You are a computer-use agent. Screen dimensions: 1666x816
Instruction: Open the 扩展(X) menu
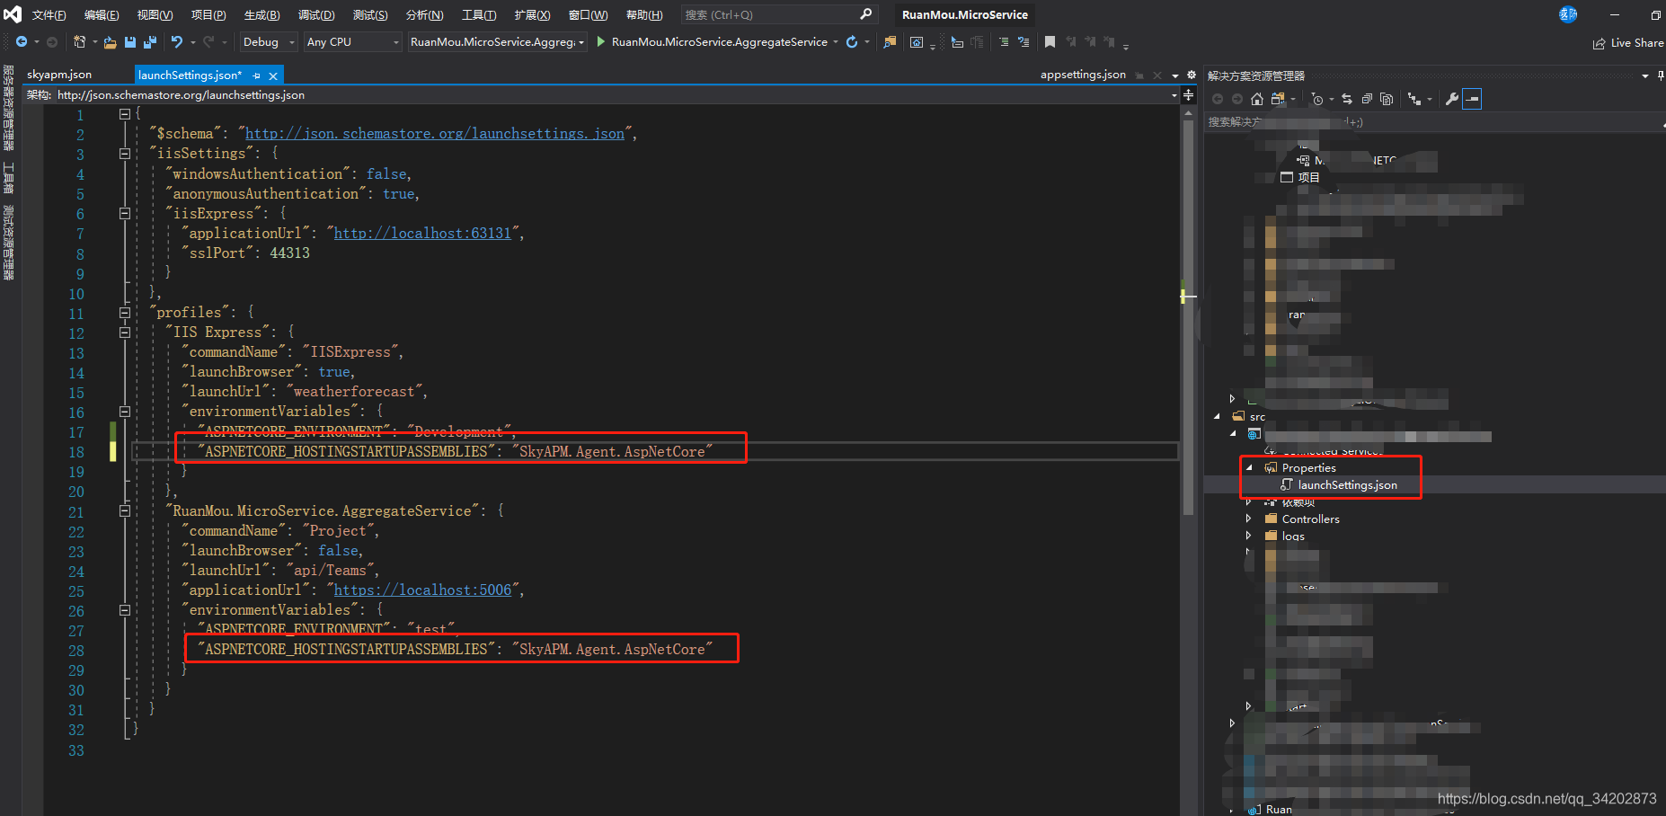pos(532,14)
